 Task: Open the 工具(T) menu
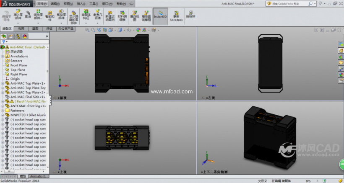[94, 4]
